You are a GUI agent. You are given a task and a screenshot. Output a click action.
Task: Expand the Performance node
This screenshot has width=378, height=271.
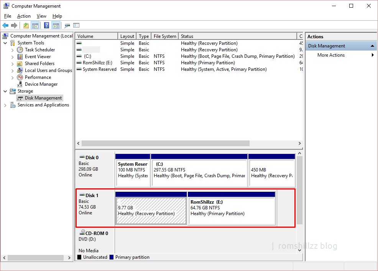12,77
